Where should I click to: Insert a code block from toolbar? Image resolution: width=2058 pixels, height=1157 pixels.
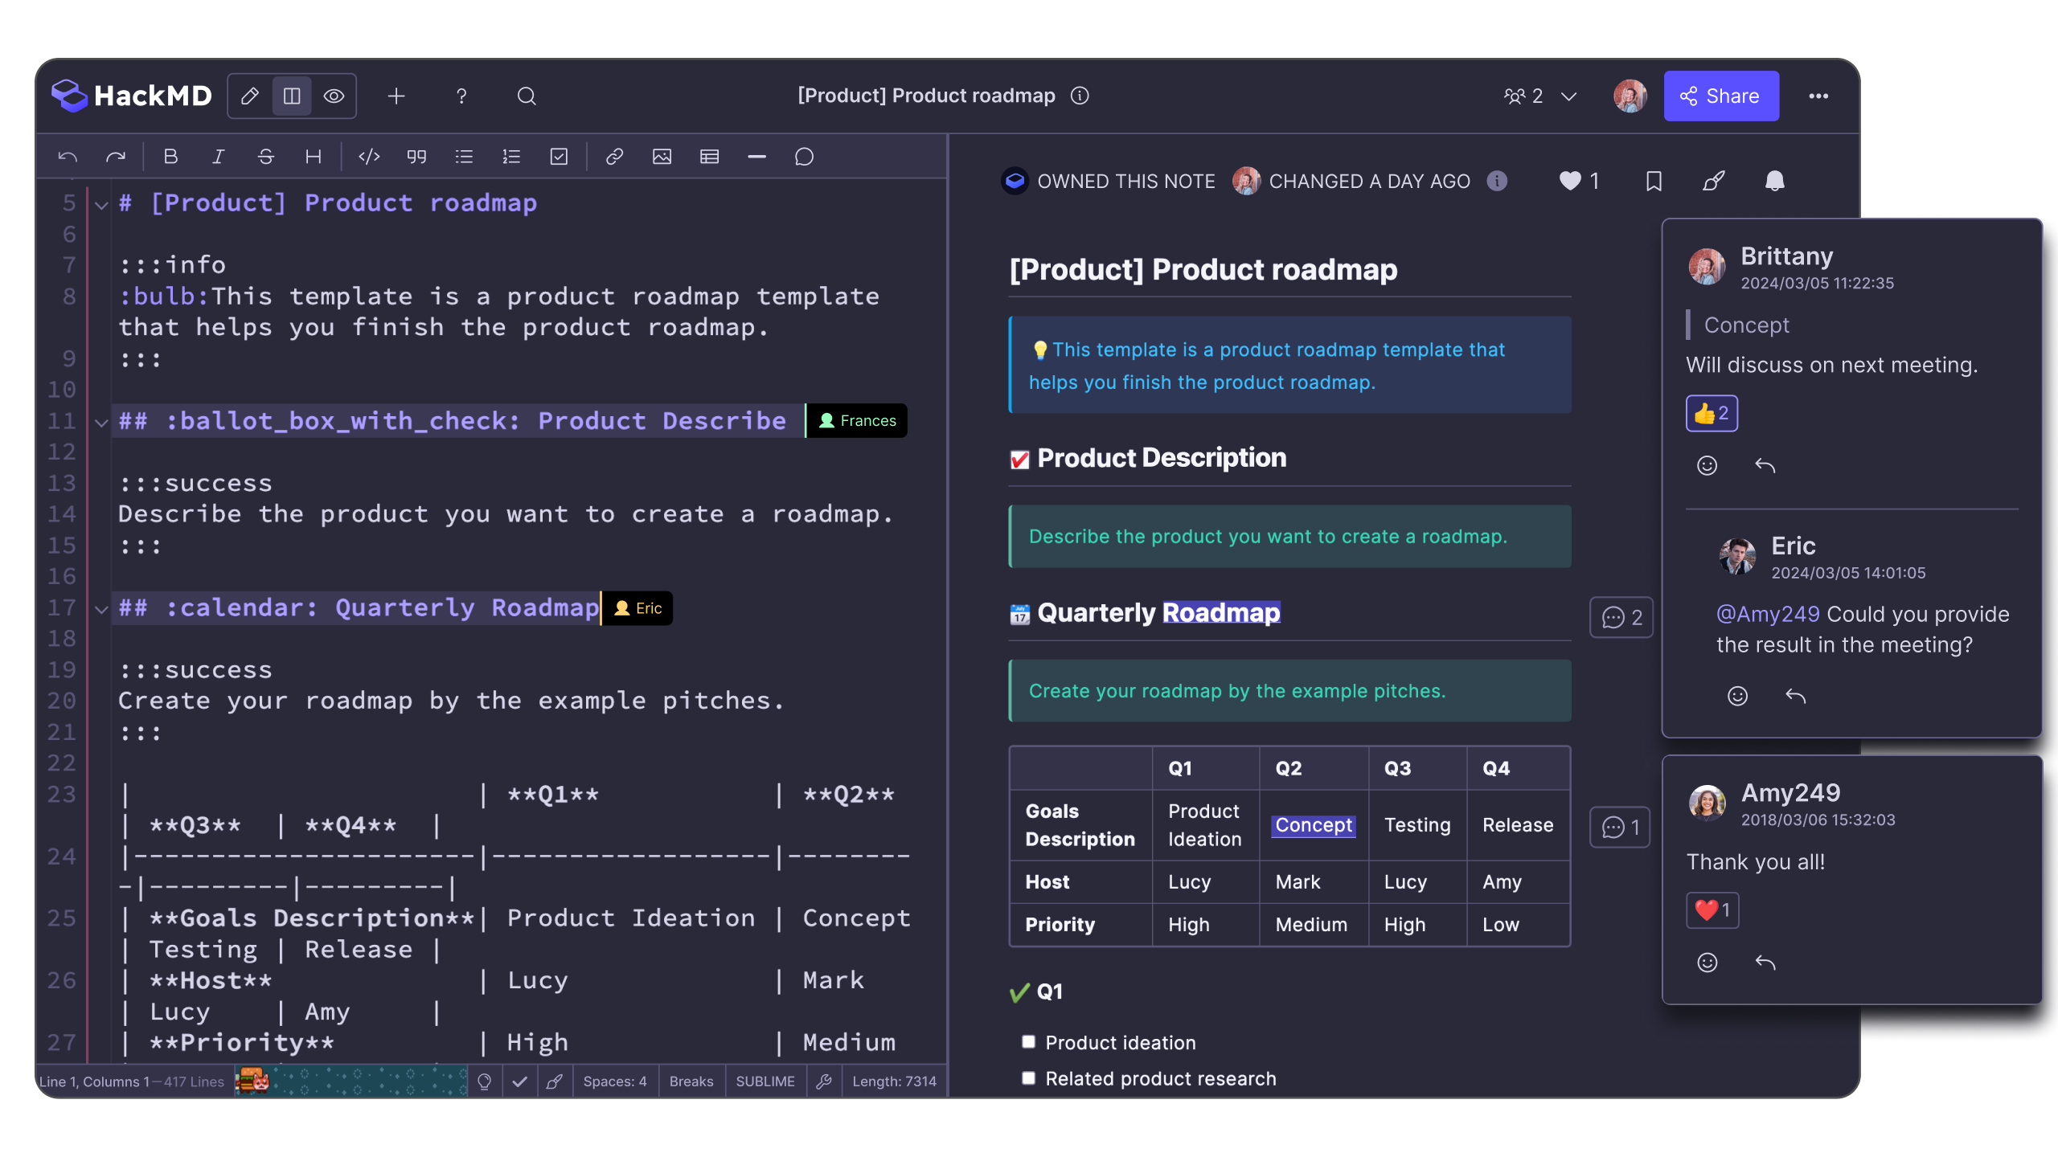[369, 157]
